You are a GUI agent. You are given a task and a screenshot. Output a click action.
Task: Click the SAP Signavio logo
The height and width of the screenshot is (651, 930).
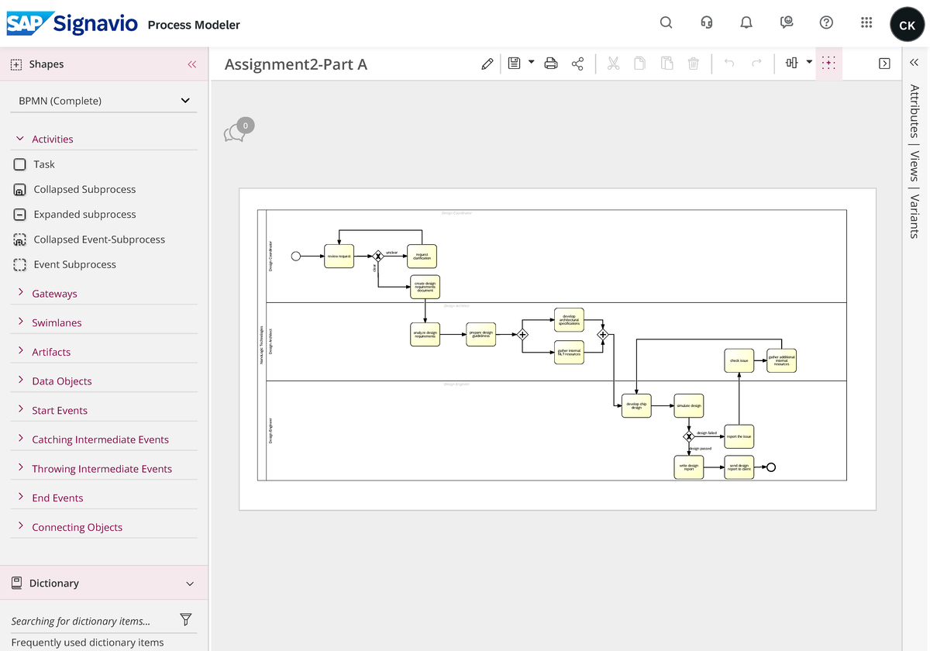click(72, 23)
